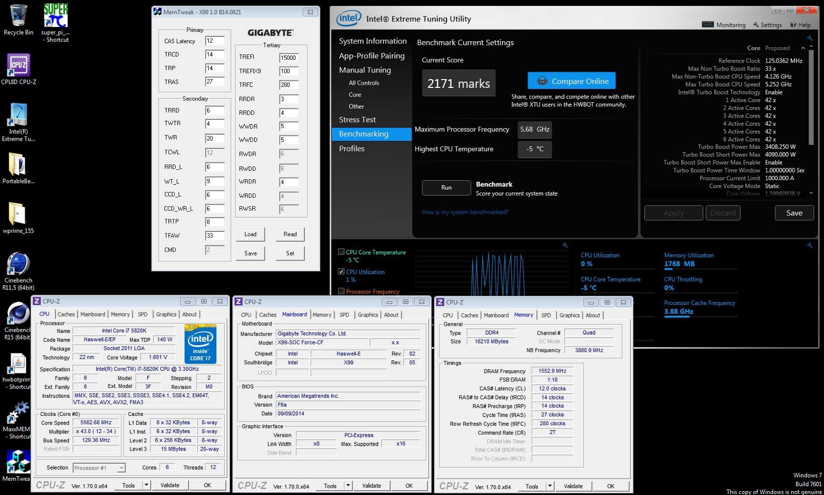824x495 pixels.
Task: Open 'How is my system benchmarked?' link
Action: click(465, 212)
